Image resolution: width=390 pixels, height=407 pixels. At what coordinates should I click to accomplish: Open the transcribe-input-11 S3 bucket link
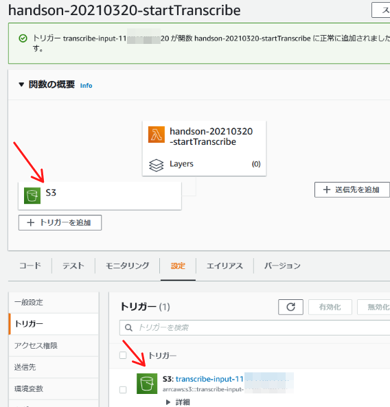[x=209, y=379]
